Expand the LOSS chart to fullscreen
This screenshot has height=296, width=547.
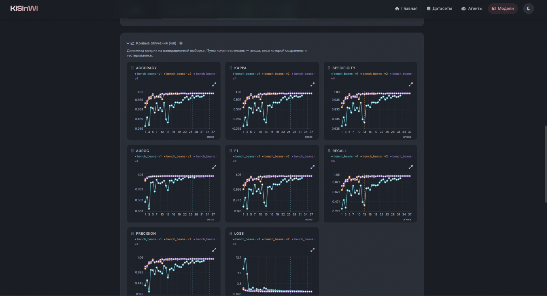(312, 250)
